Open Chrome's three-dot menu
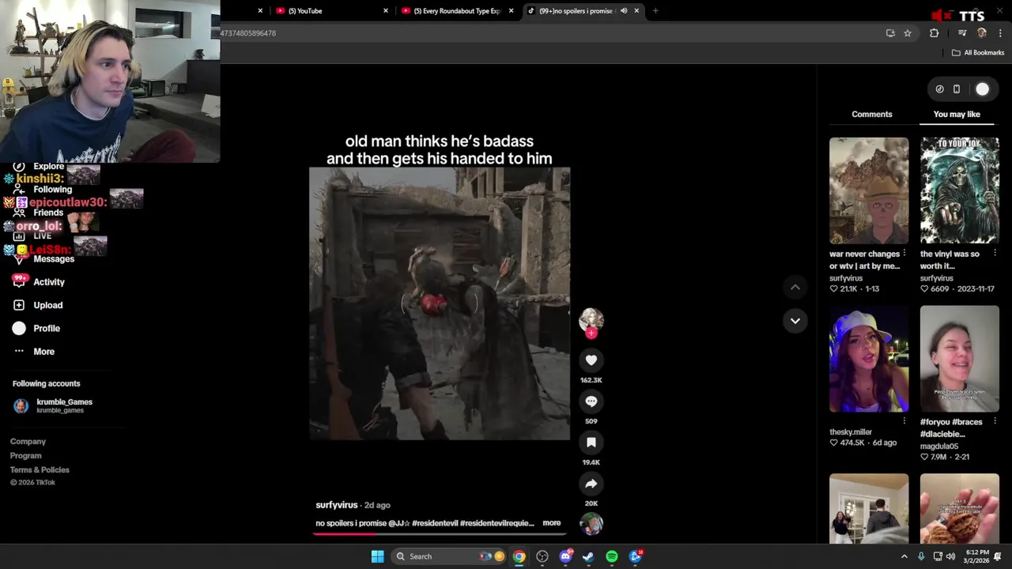1012x569 pixels. click(1000, 33)
